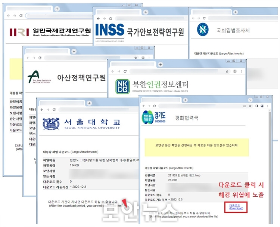Open new tab in 아산정책연구원 window

coord(74,51)
